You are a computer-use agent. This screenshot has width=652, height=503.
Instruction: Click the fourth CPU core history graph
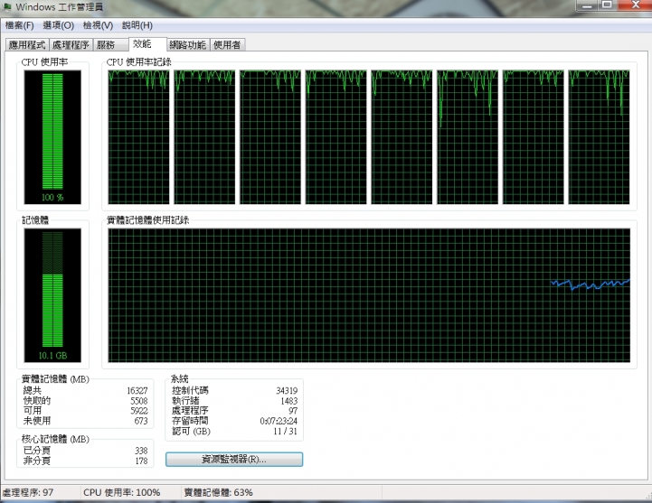pos(336,137)
